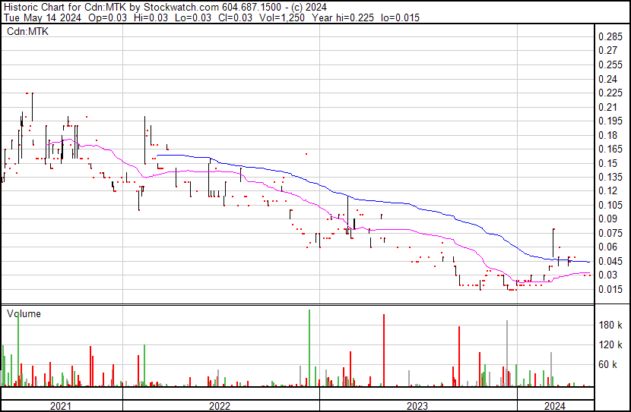Select the 0.165 price axis label
The width and height of the screenshot is (631, 412).
pos(610,149)
